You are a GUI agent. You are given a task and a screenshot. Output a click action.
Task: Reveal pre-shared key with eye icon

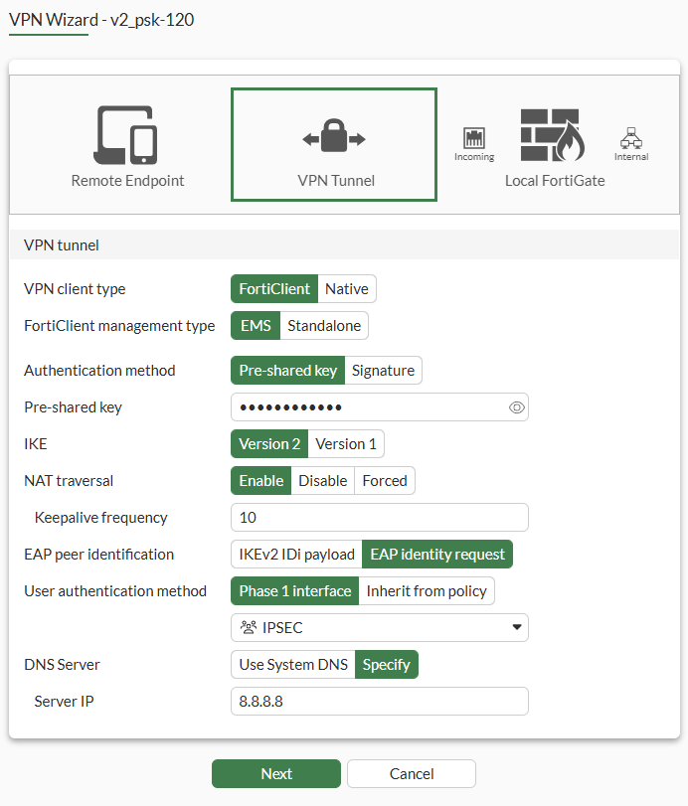[517, 407]
